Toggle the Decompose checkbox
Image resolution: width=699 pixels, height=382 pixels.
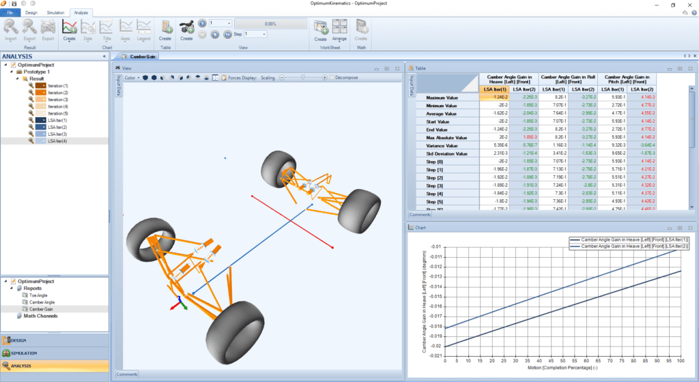(x=332, y=78)
